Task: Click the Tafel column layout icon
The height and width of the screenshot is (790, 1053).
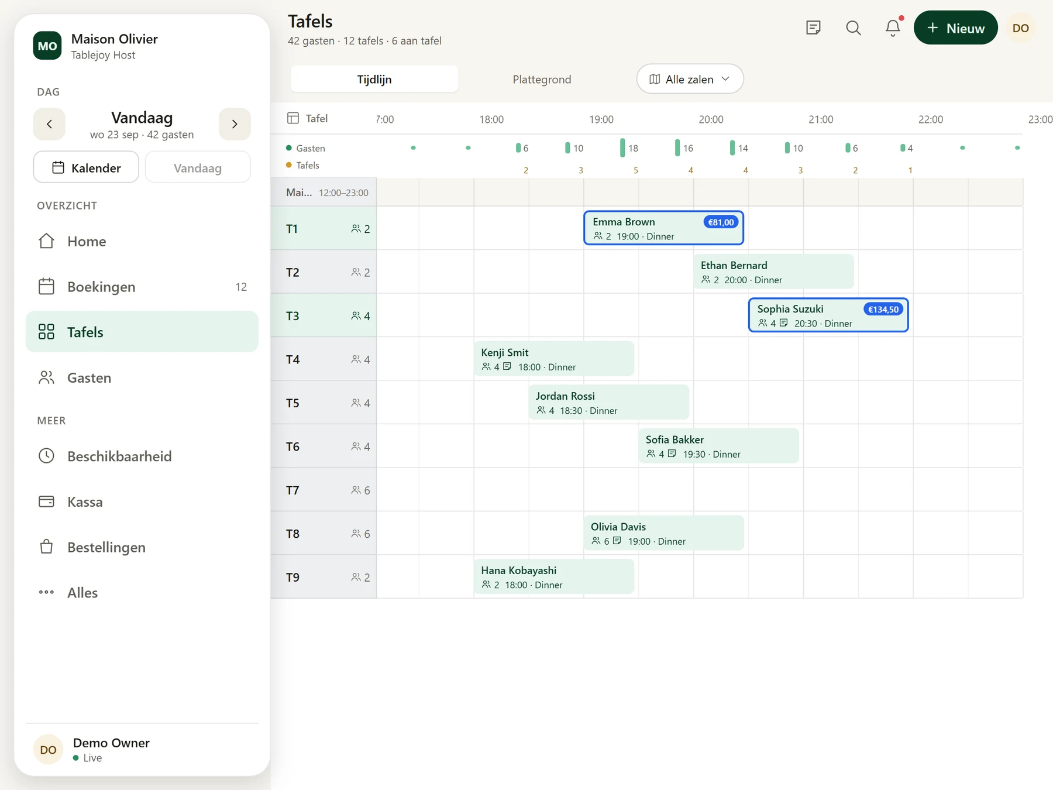Action: tap(293, 118)
